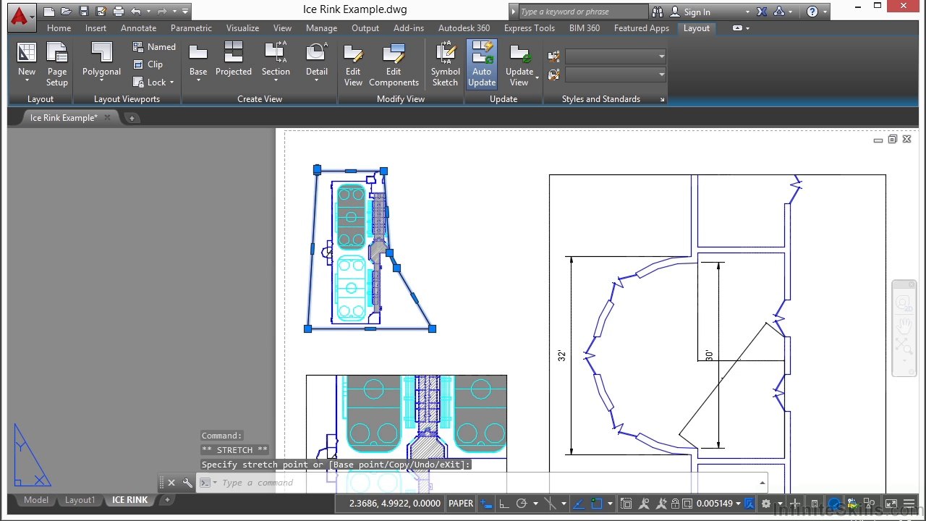The width and height of the screenshot is (926, 521).
Task: Click the Base view tool
Action: tap(198, 62)
